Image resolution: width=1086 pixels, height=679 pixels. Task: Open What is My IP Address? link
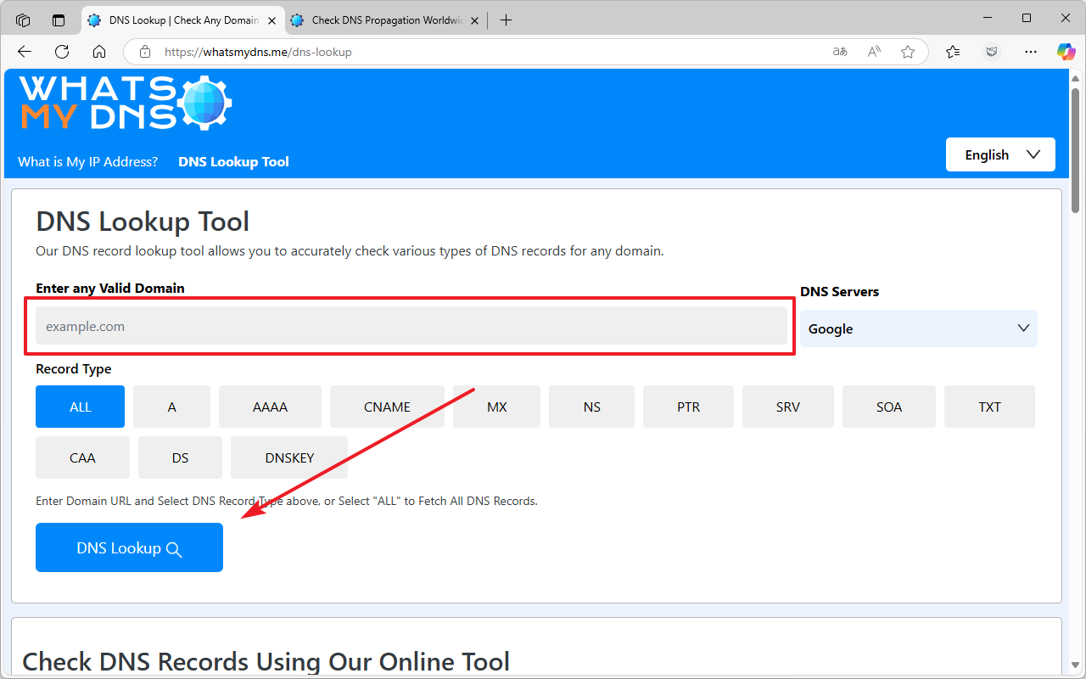tap(88, 161)
